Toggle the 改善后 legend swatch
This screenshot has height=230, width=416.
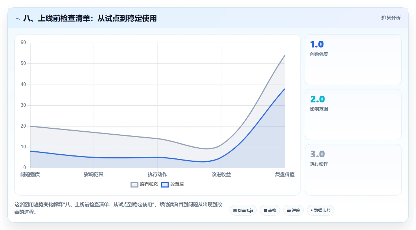pos(165,185)
